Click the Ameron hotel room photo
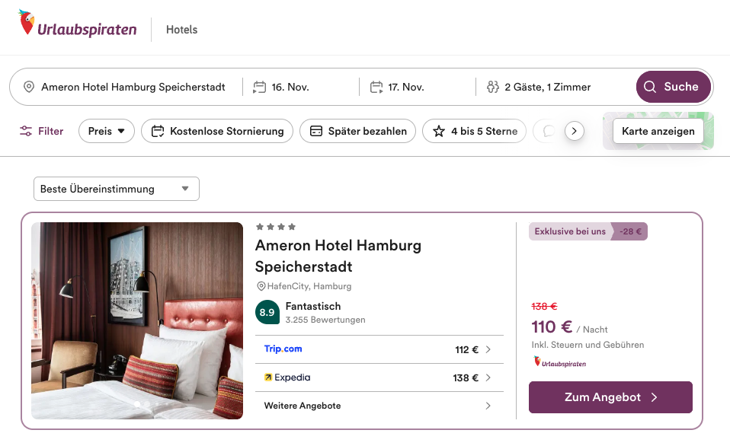Screen dimensions: 730x446 tap(137, 320)
